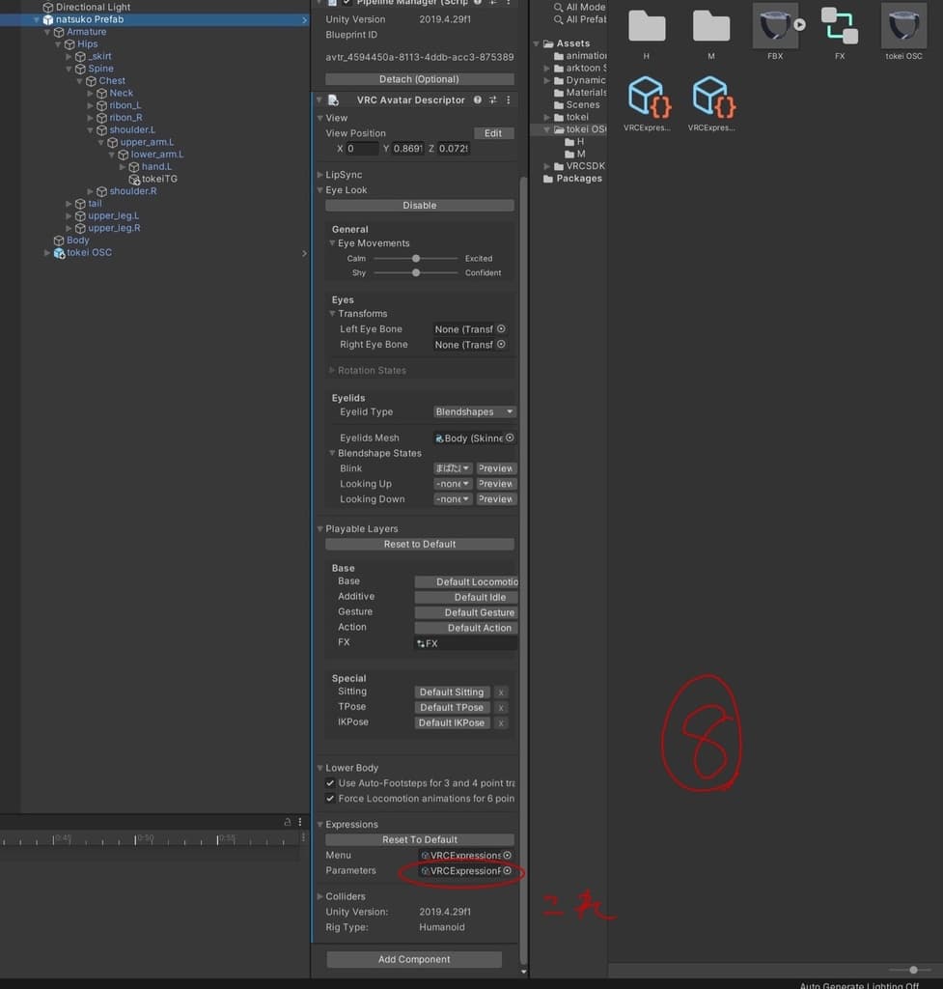Click the View Position Y value field
The height and width of the screenshot is (989, 943).
(407, 149)
